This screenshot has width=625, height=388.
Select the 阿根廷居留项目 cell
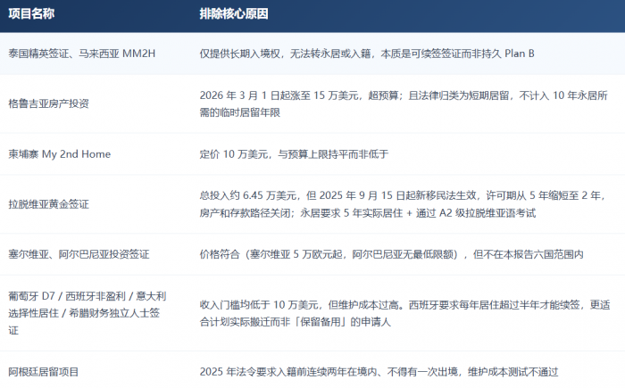click(x=44, y=372)
